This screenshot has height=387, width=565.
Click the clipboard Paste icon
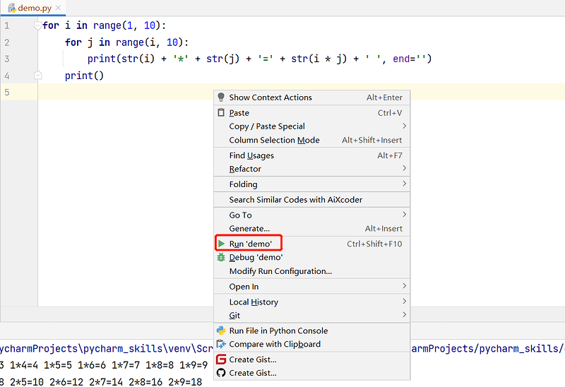[x=221, y=113]
